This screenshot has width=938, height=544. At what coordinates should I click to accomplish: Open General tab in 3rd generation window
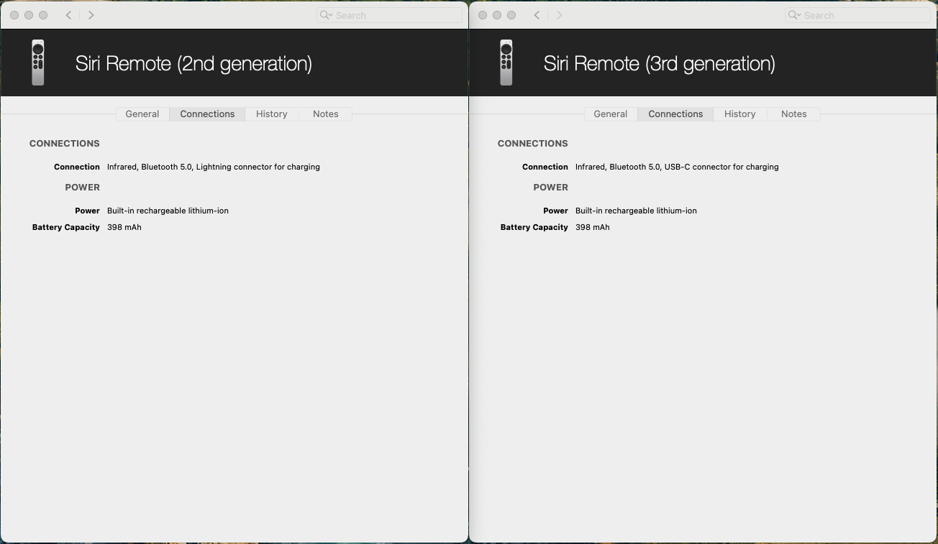611,114
